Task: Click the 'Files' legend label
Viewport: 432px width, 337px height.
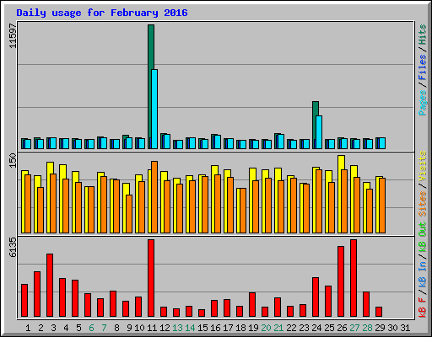Action: tap(423, 67)
